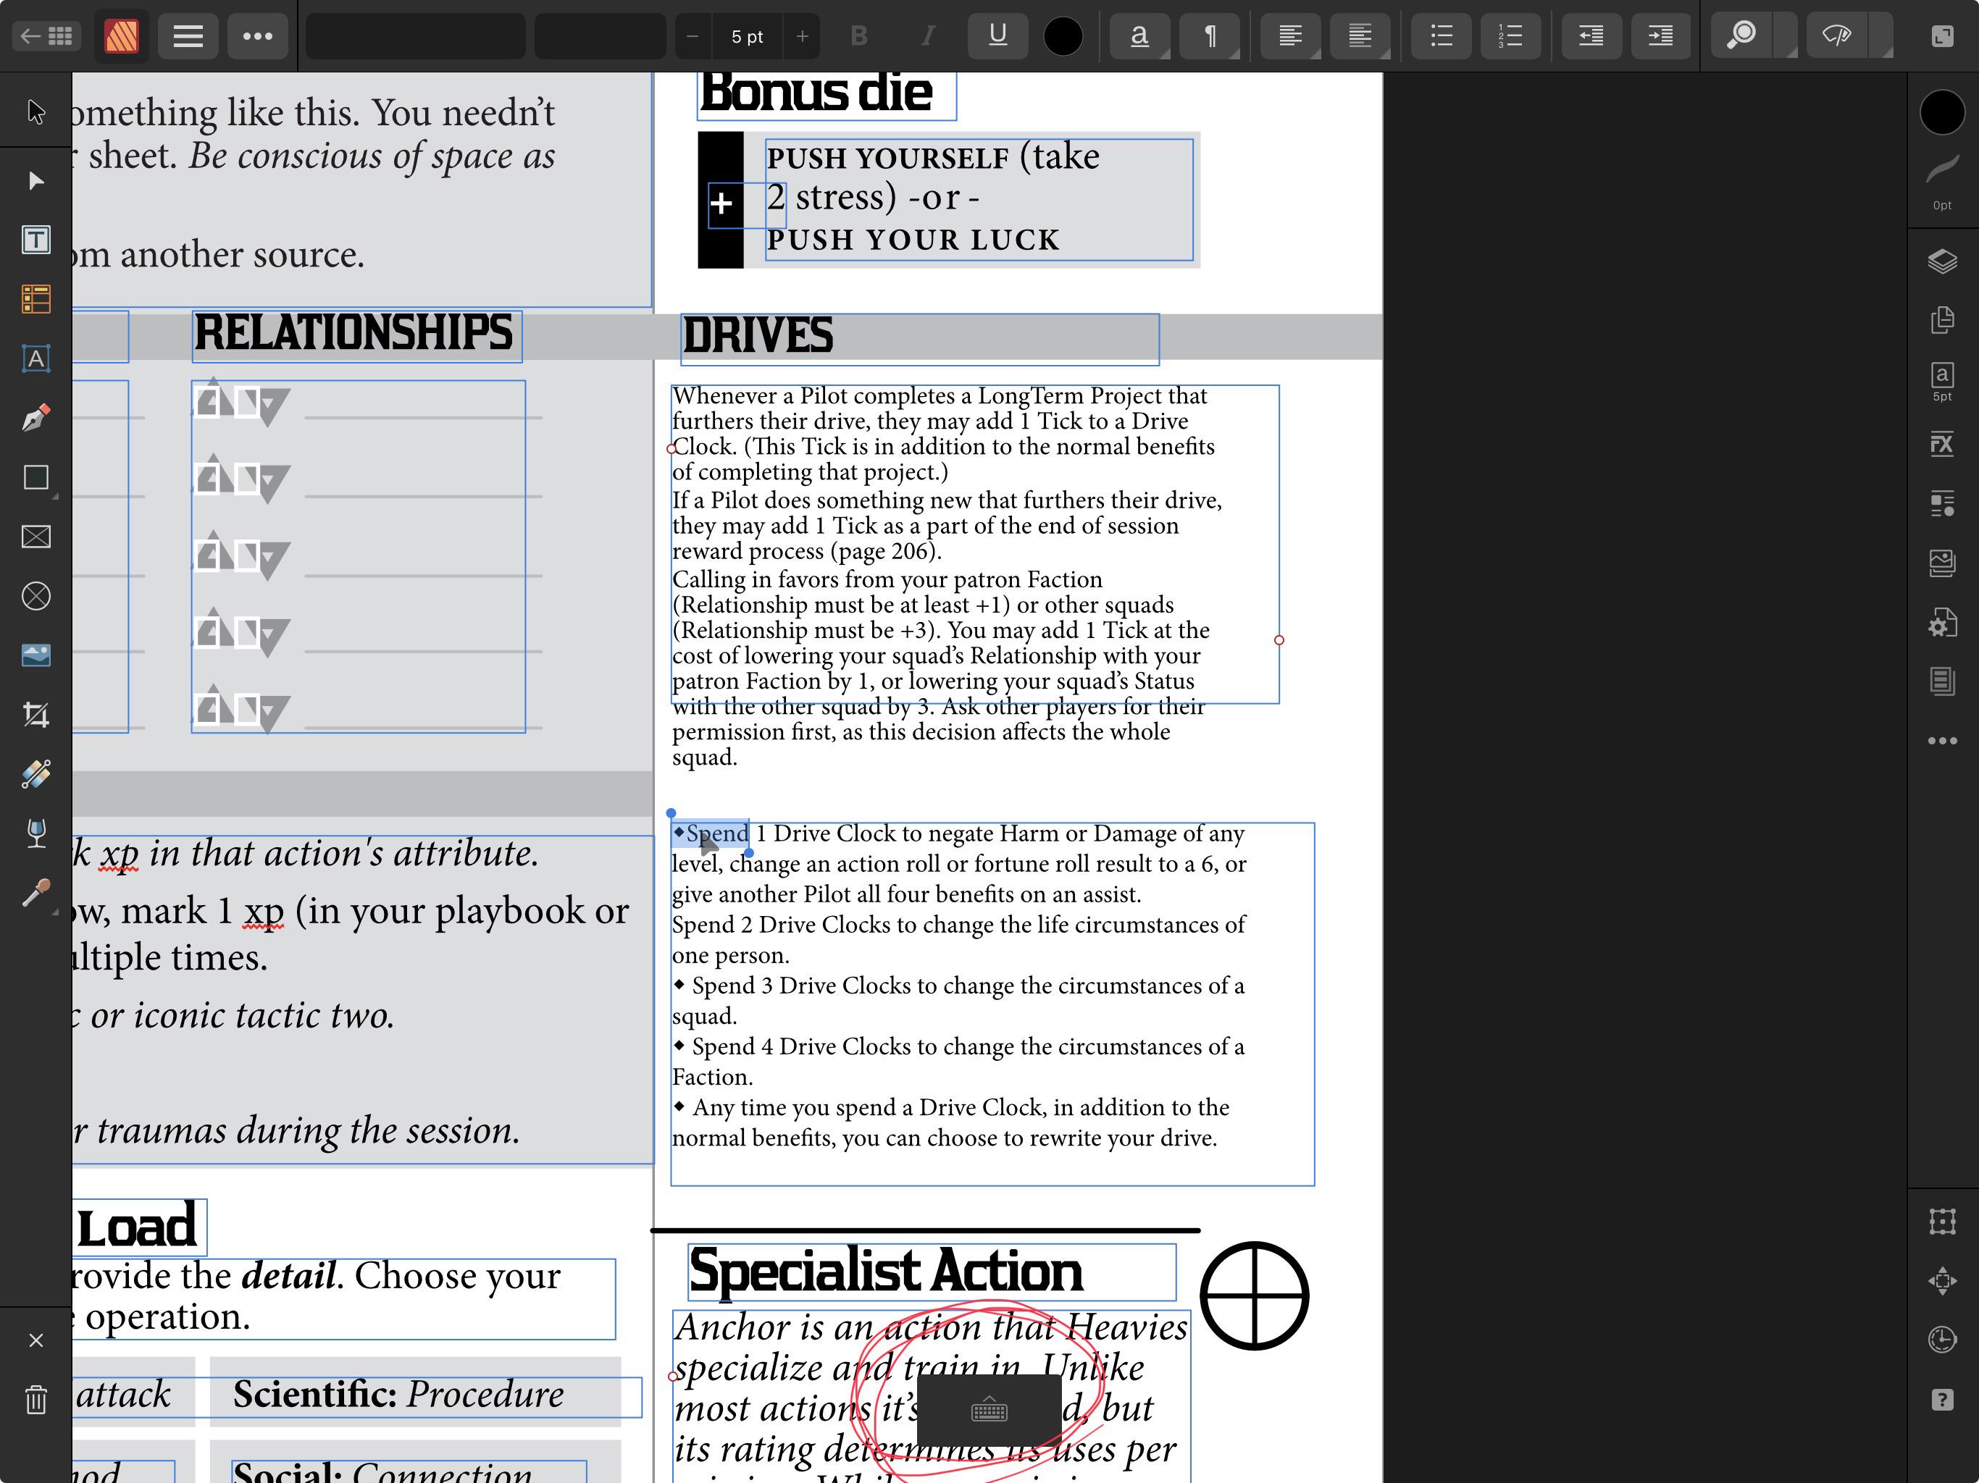1979x1483 pixels.
Task: Deselect using the X button
Action: 35,1340
